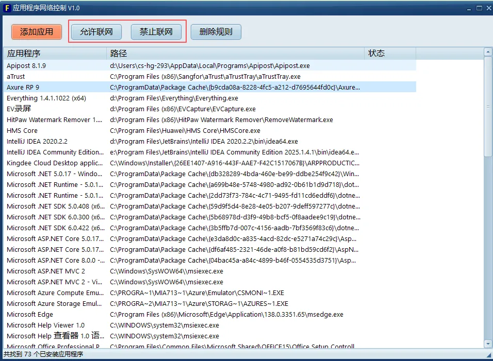Image resolution: width=493 pixels, height=361 pixels.
Task: Select the EV录屏 row
Action: (x=210, y=109)
